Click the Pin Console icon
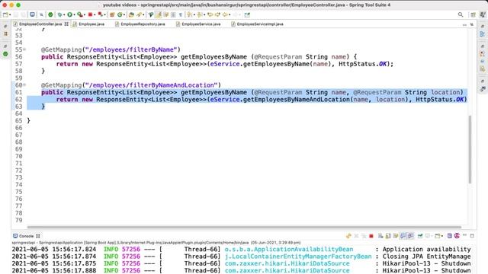 [420, 236]
